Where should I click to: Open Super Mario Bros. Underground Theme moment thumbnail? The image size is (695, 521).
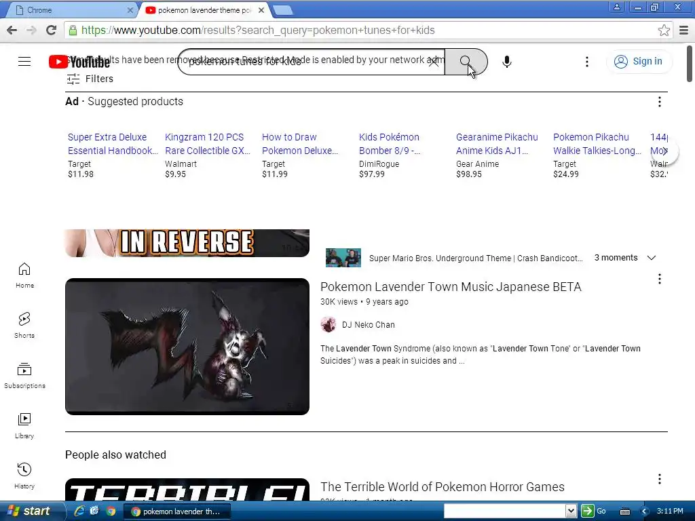coord(343,258)
